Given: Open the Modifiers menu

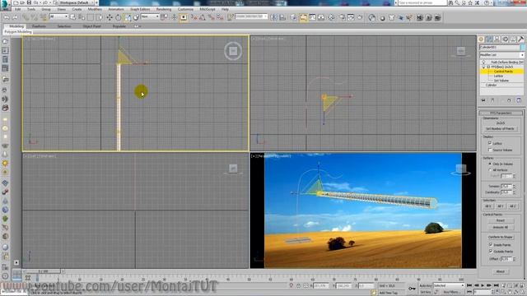Looking at the screenshot, I should click(x=95, y=9).
